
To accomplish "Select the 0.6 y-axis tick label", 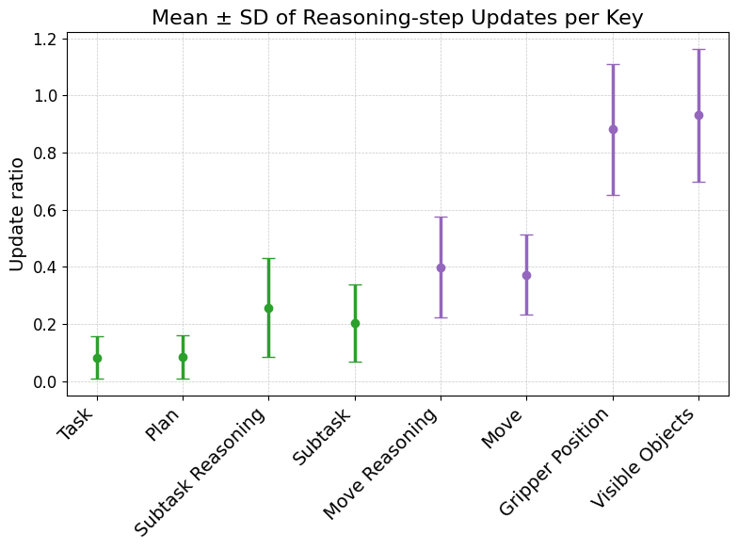I will (43, 210).
